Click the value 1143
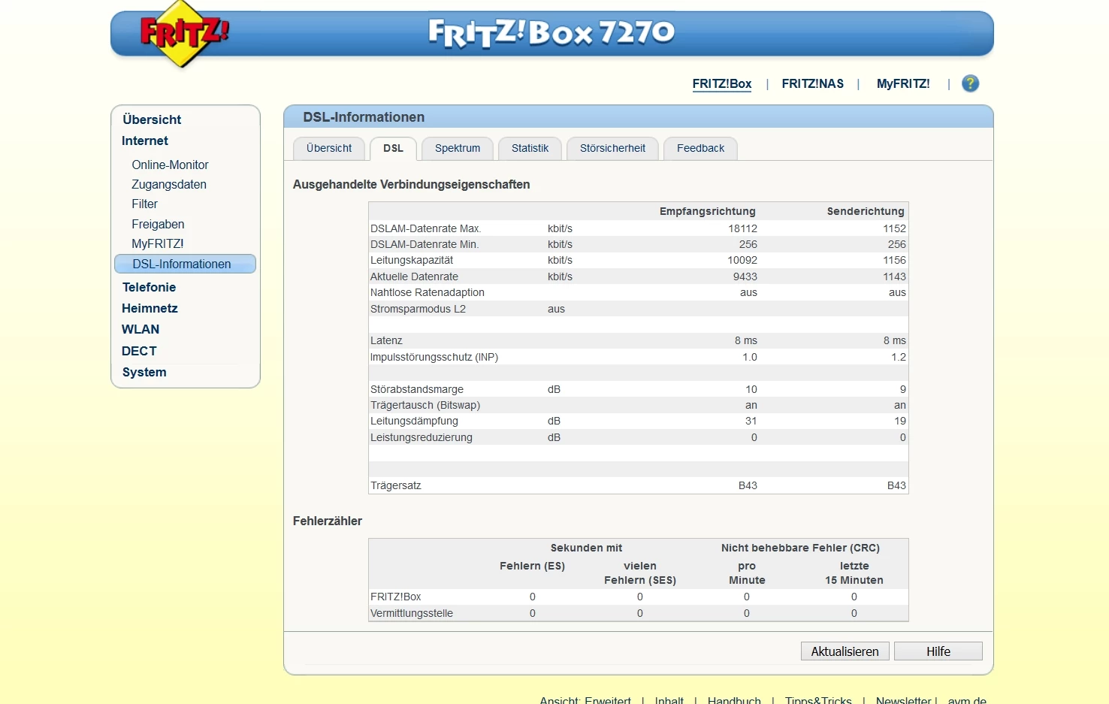1109x704 pixels. point(894,276)
